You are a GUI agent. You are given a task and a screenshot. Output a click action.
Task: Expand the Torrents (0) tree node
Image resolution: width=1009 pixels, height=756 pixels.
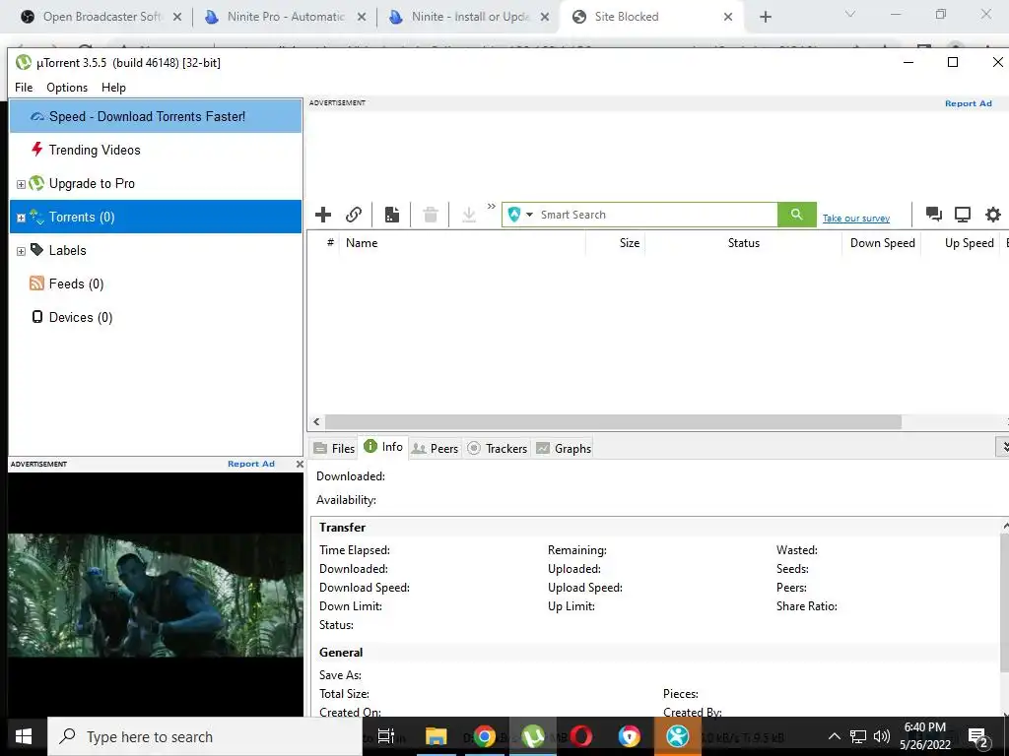pos(21,218)
